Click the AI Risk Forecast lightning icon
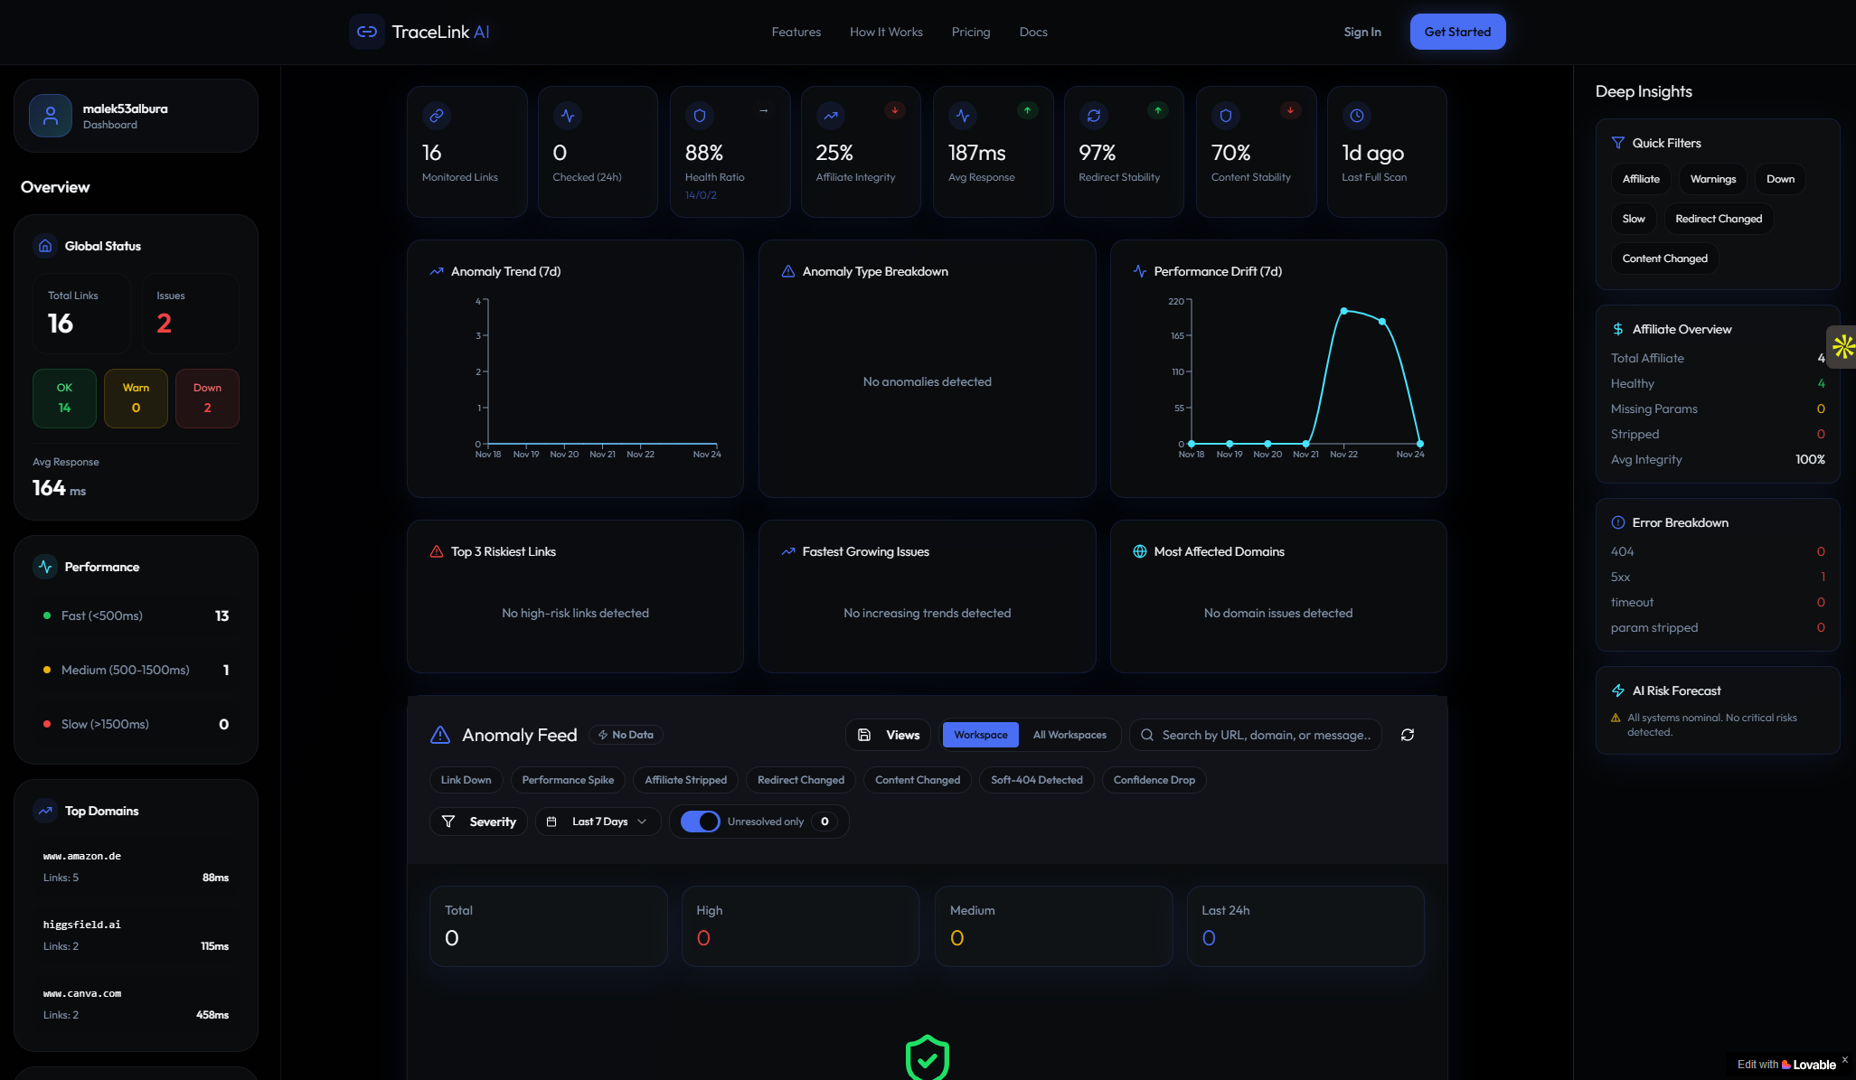The width and height of the screenshot is (1856, 1080). (x=1616, y=690)
